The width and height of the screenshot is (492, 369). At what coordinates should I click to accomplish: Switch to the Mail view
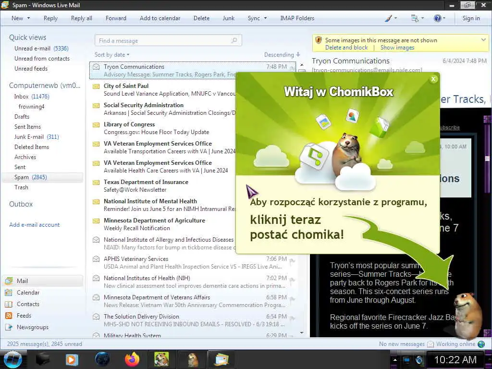tap(43, 281)
